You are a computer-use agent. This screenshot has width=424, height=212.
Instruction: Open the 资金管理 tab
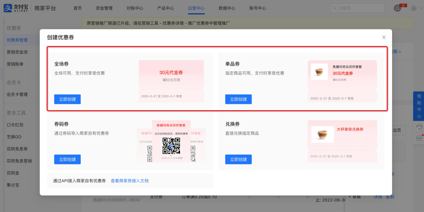coord(104,8)
